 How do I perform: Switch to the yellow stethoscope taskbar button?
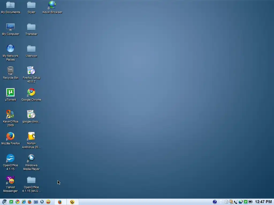(73, 202)
